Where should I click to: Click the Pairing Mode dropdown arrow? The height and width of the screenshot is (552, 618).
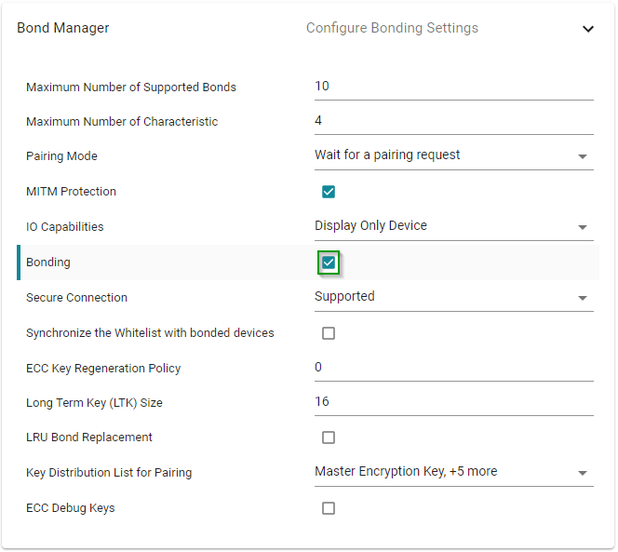(583, 156)
